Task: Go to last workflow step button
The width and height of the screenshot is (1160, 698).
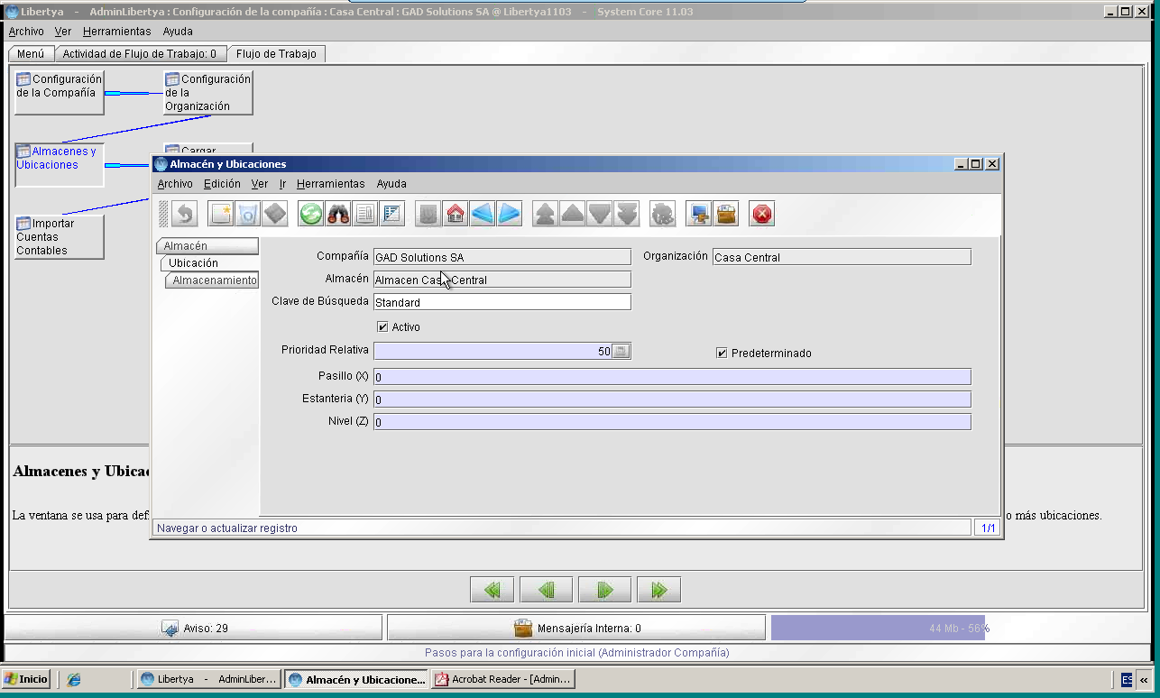Action: click(658, 590)
